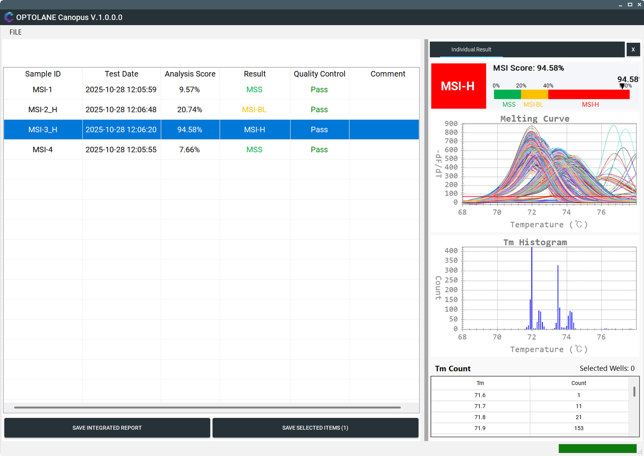Click the horizontal scrollbar under sample table
Image resolution: width=644 pixels, height=456 pixels.
(207, 407)
